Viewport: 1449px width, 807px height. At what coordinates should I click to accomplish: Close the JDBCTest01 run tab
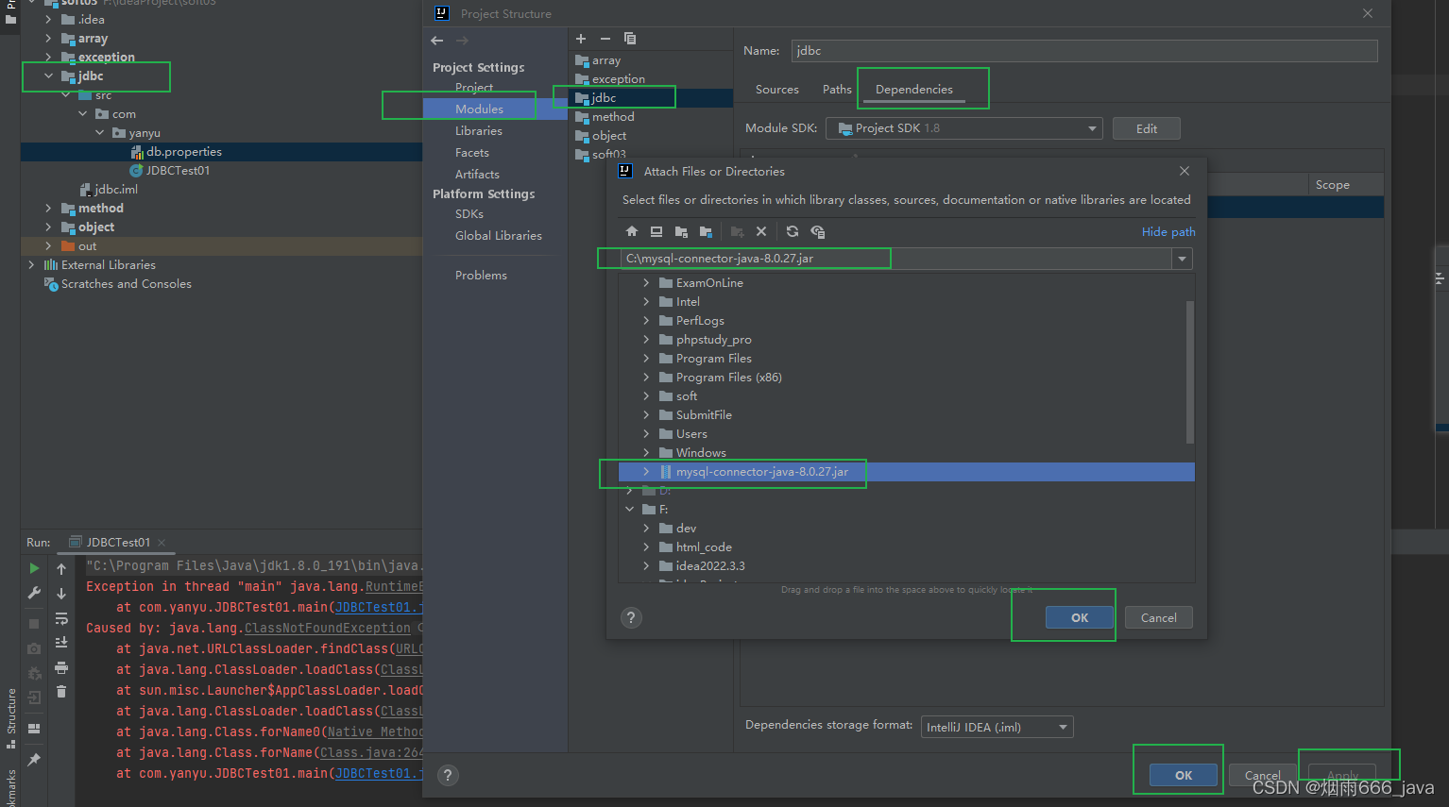coord(162,542)
